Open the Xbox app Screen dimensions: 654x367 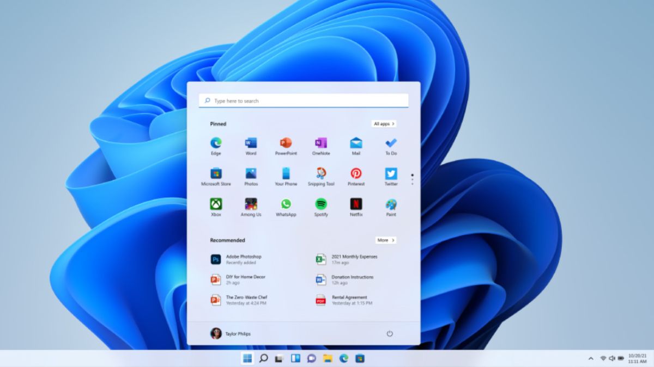click(x=216, y=207)
